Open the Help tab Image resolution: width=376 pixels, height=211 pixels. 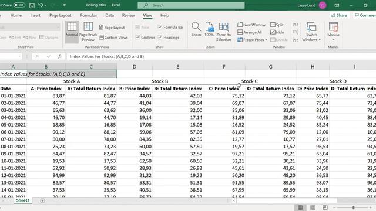pyautogui.click(x=164, y=15)
